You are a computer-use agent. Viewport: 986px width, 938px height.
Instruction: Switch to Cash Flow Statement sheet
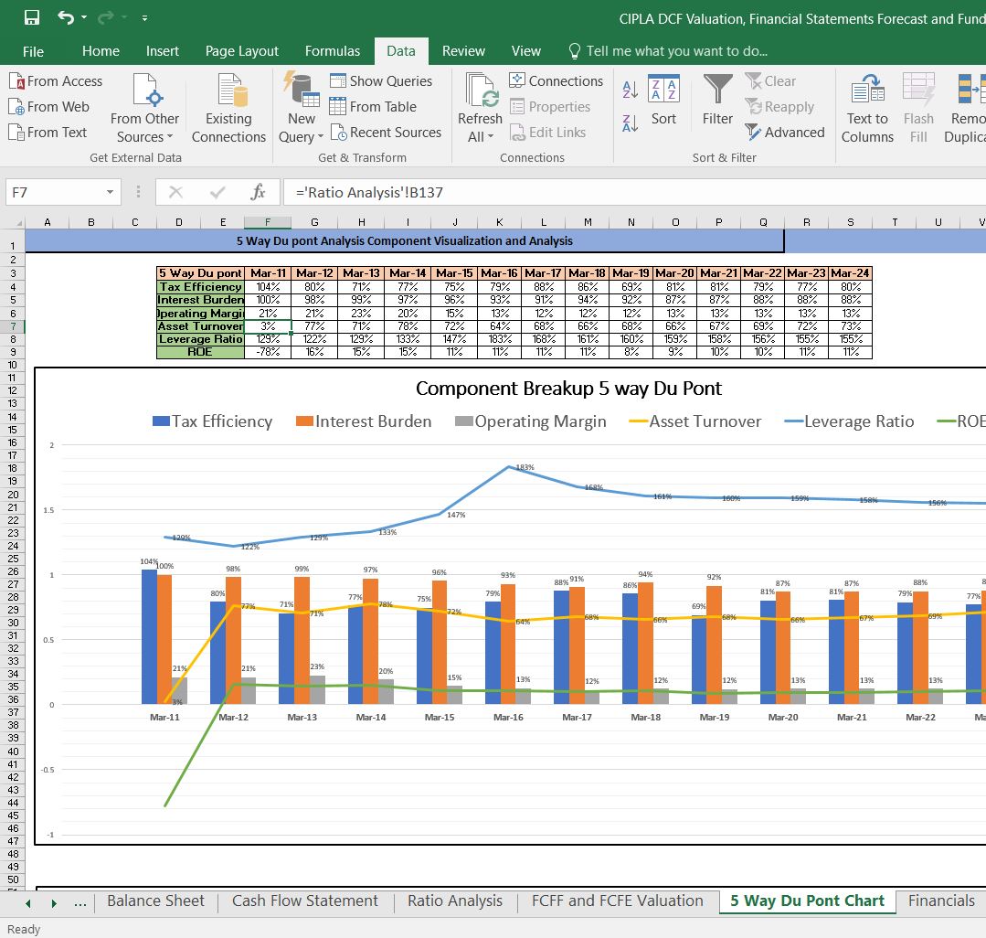point(305,901)
